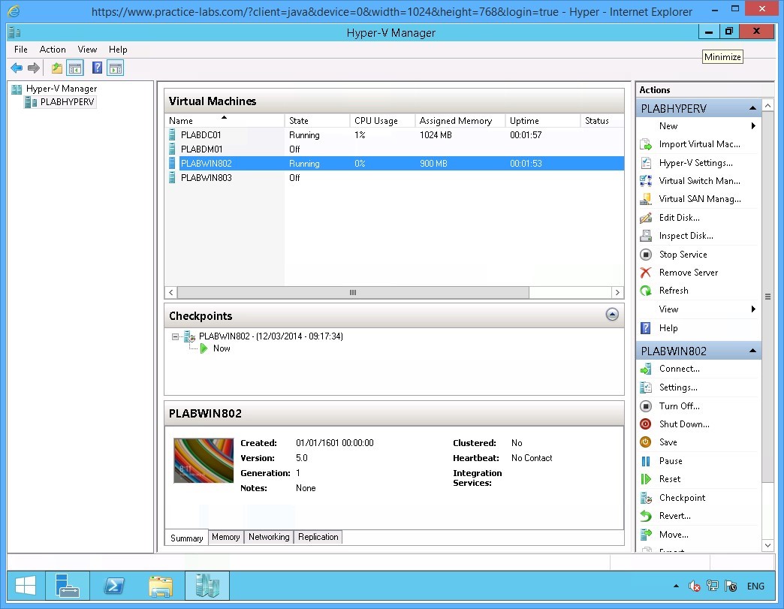Screen dimensions: 784x609
Task: Take a Checkpoint of PLABWIN802
Action: [x=682, y=497]
